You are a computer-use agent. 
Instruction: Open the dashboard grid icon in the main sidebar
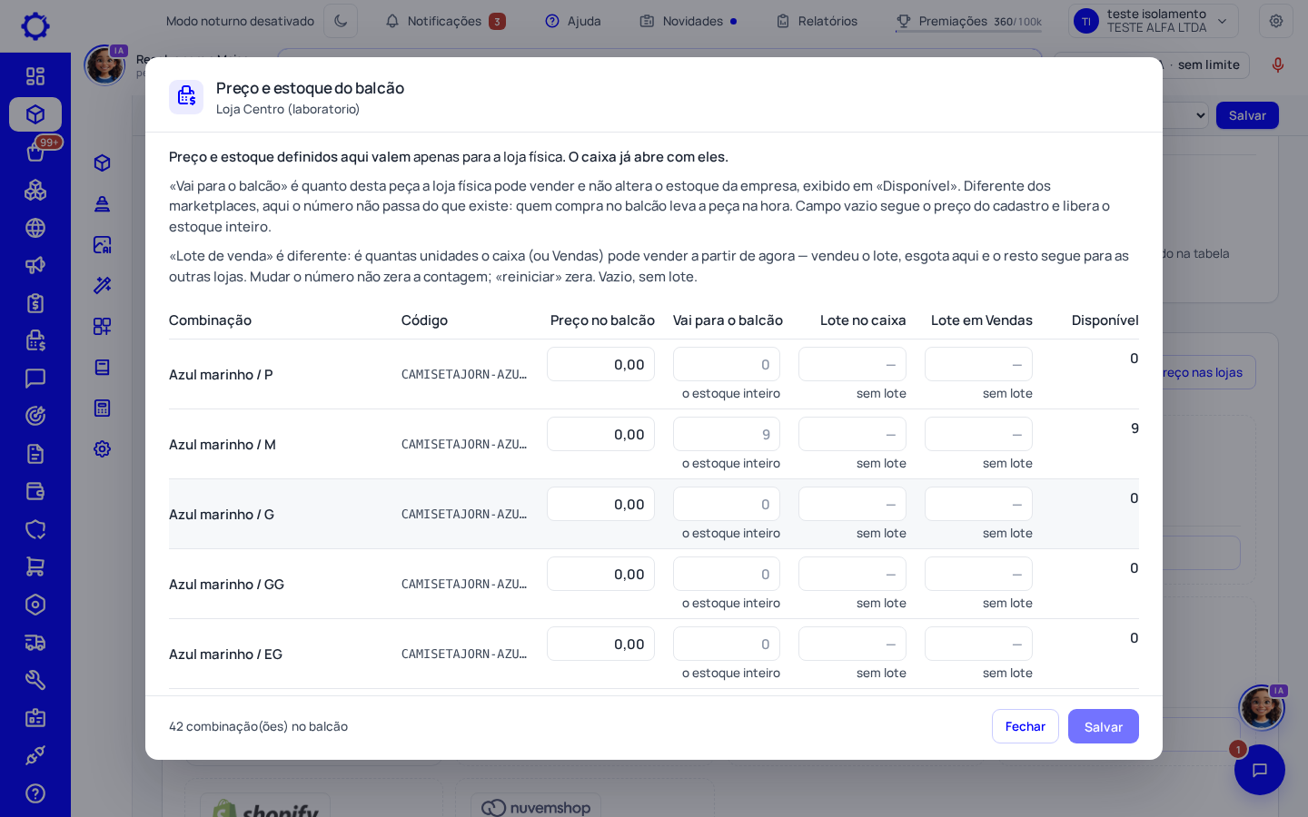pyautogui.click(x=35, y=76)
